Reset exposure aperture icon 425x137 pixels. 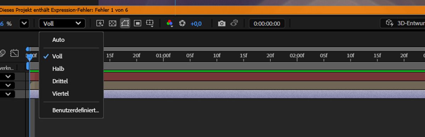point(182,23)
